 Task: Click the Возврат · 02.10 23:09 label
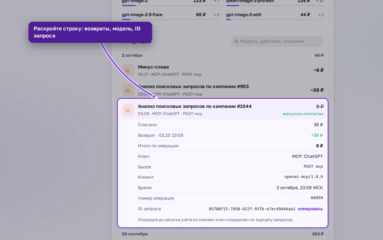click(x=161, y=135)
